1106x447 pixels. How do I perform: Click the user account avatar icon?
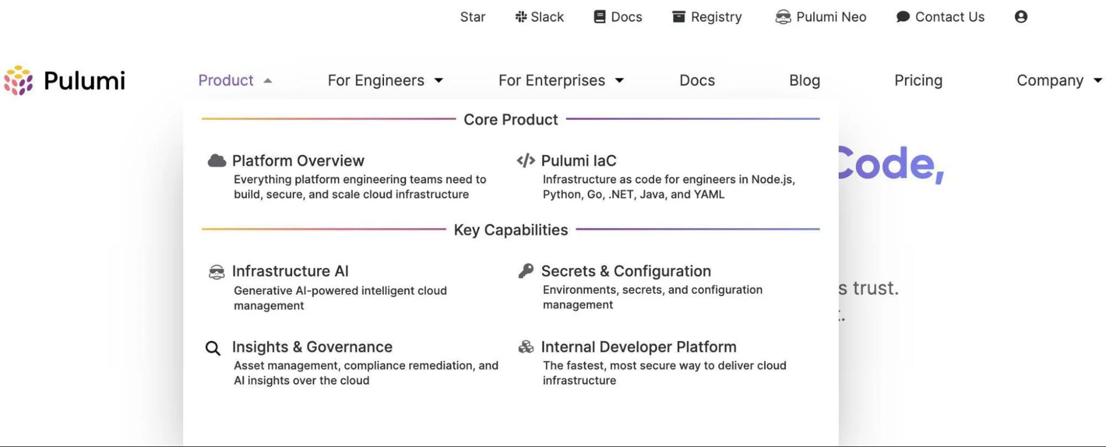click(x=1021, y=17)
